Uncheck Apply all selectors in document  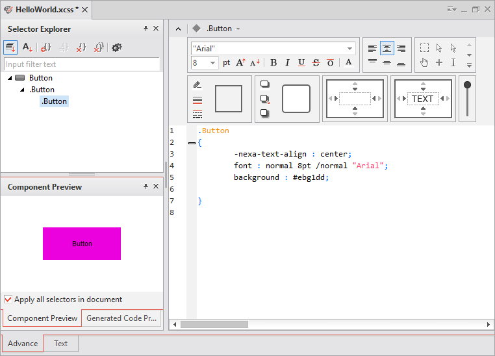8,299
